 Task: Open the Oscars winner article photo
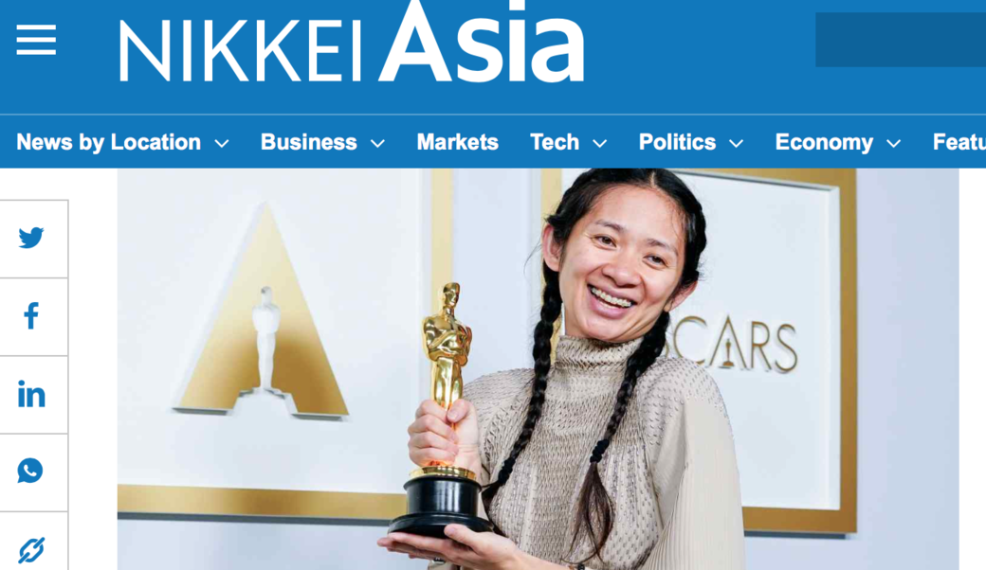click(x=538, y=369)
